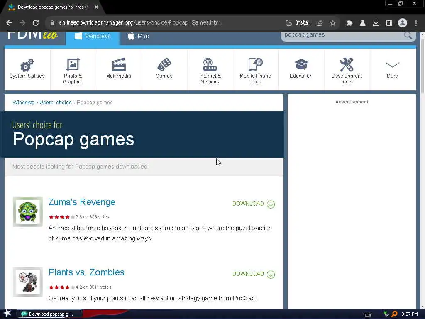Click the Download popcap taskbar item
The width and height of the screenshot is (425, 319).
[x=49, y=314]
